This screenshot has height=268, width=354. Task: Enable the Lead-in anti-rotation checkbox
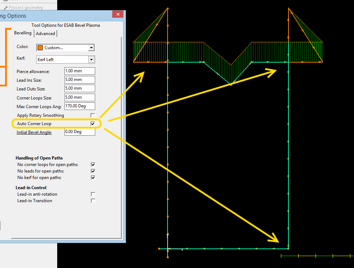[x=93, y=194]
